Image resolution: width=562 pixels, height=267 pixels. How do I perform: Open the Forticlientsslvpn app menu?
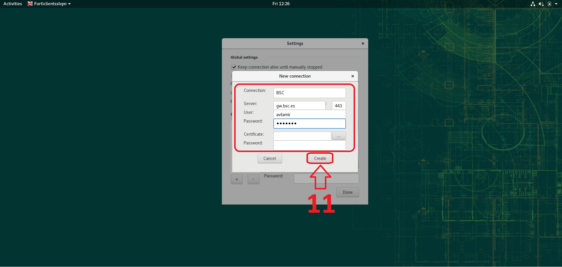(49, 4)
